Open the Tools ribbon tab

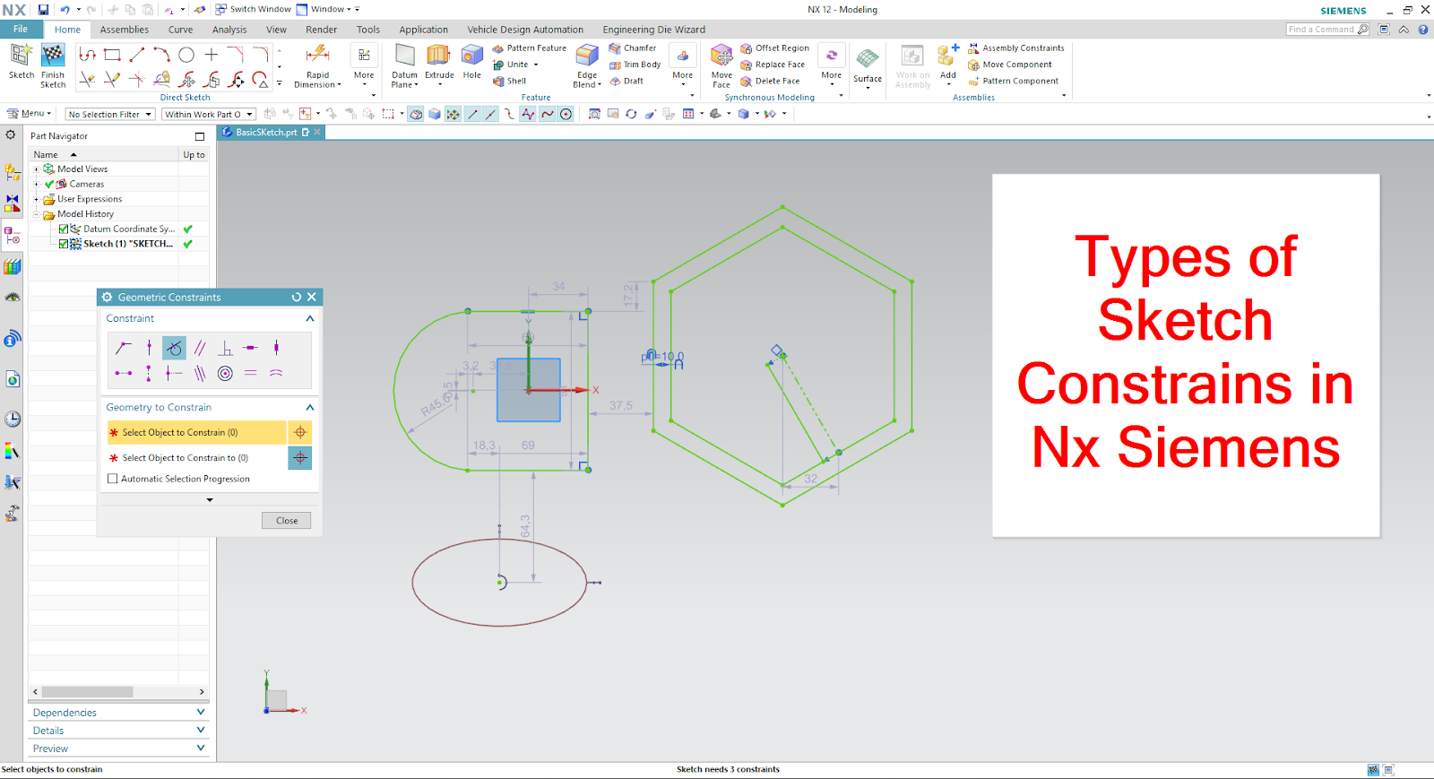point(368,30)
